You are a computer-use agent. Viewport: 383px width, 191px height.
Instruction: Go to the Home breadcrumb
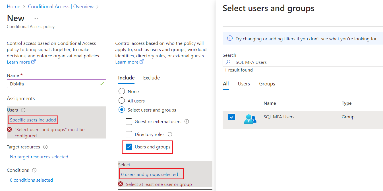click(13, 7)
